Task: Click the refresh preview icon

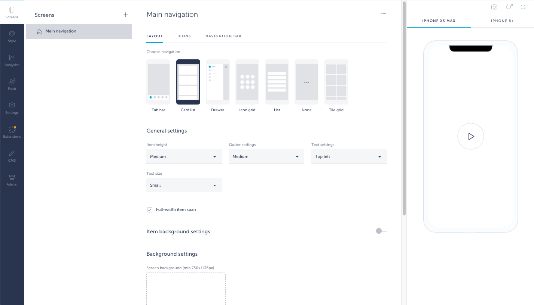Action: pos(509,7)
